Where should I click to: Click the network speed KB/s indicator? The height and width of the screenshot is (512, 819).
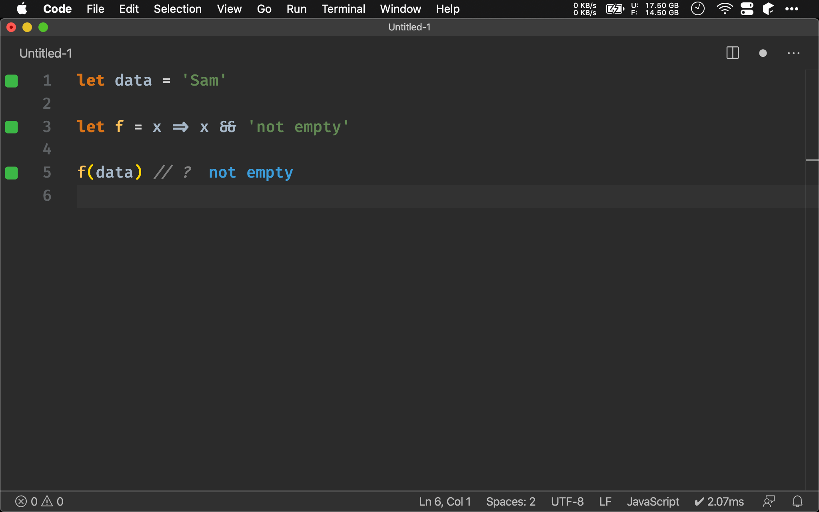pos(585,9)
